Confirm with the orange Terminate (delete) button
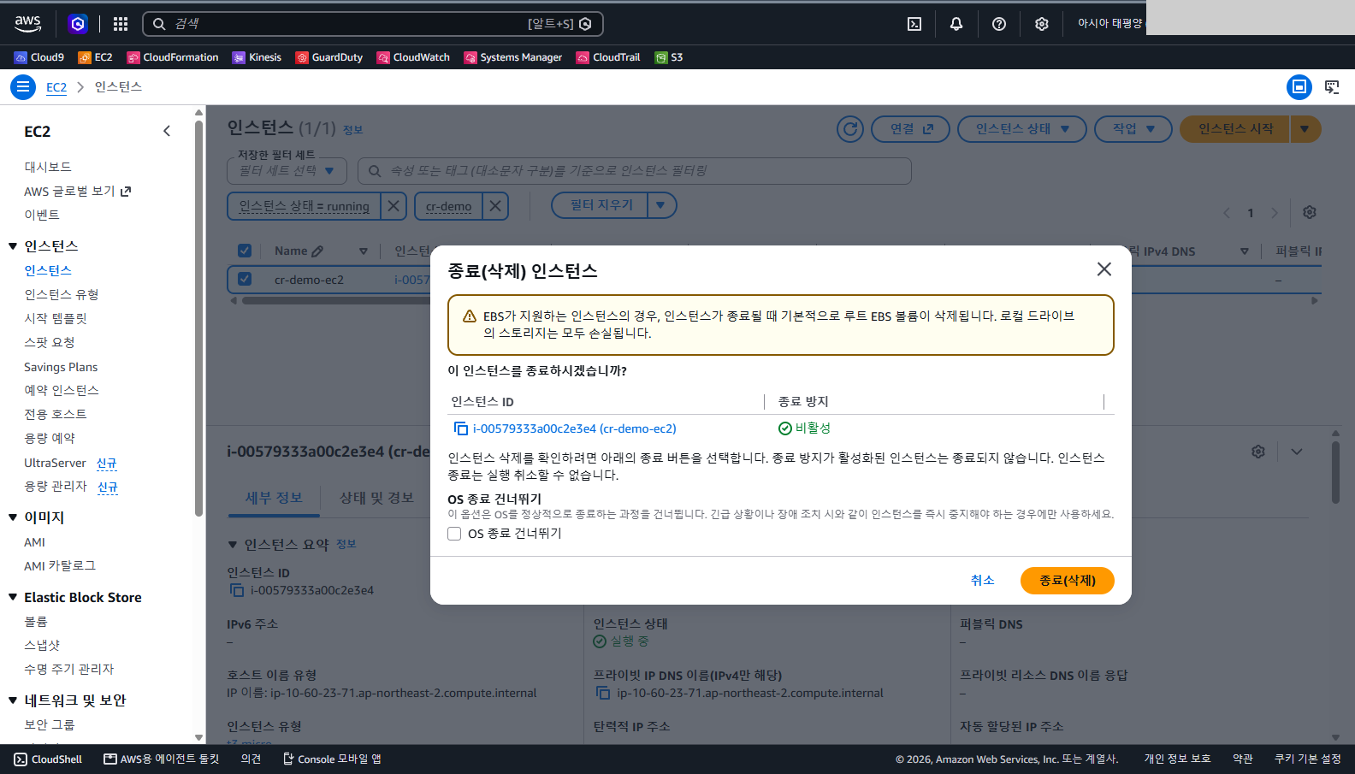Screen dimensions: 1355x774 (x=1067, y=580)
